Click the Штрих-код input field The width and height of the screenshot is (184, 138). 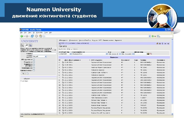pyautogui.click(x=141, y=54)
